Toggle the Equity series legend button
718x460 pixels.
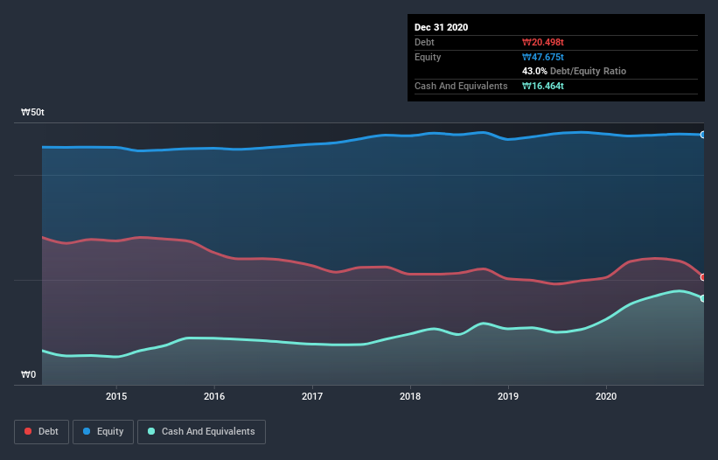(x=103, y=432)
